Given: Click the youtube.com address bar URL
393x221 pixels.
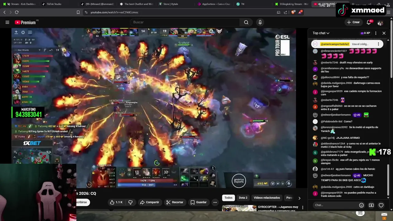Looking at the screenshot, I should point(114,12).
